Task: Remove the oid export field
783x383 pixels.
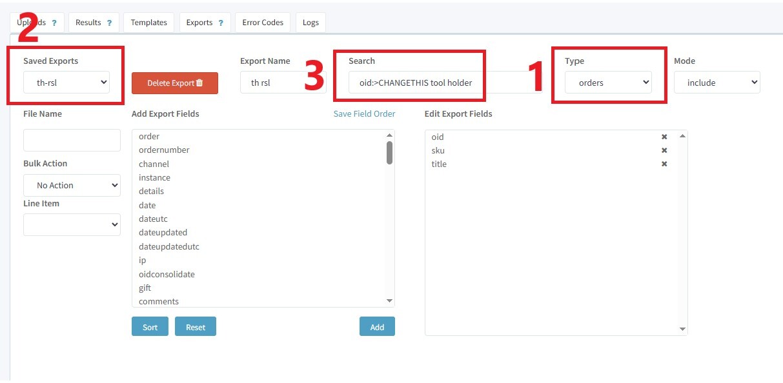Action: [x=664, y=137]
